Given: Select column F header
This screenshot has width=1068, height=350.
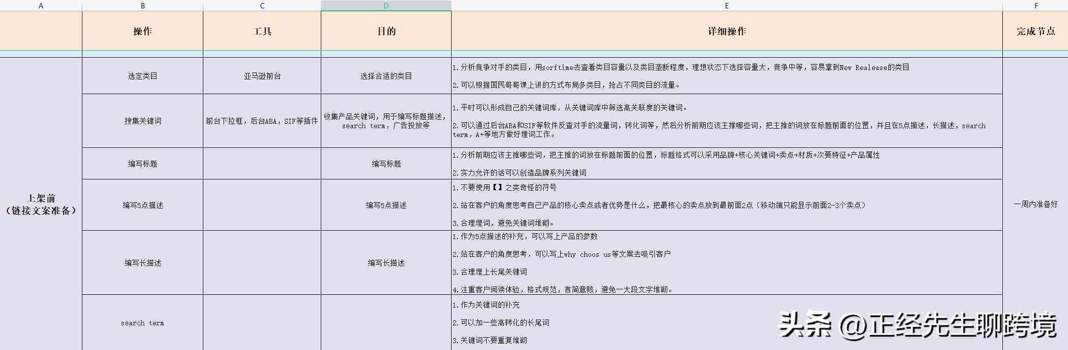Looking at the screenshot, I should (x=1035, y=5).
